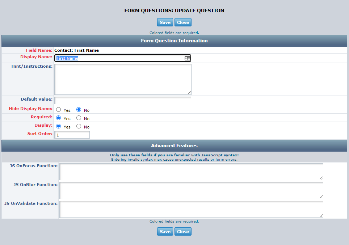Click the JS OnValidate textarea resize handle

point(321,216)
